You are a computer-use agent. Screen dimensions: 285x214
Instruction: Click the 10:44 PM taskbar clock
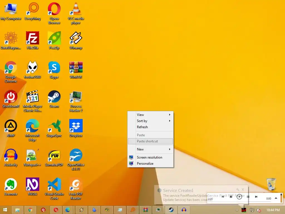273,210
